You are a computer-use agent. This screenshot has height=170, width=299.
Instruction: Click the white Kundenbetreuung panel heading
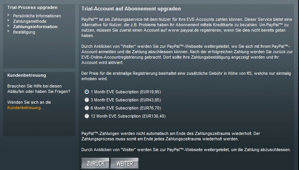(x=27, y=75)
